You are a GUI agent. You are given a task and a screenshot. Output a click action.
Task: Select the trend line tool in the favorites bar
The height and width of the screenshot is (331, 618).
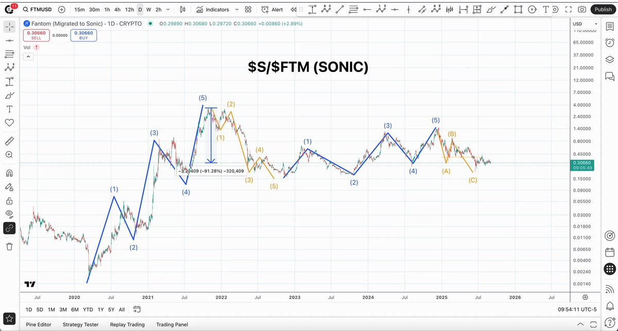click(339, 9)
